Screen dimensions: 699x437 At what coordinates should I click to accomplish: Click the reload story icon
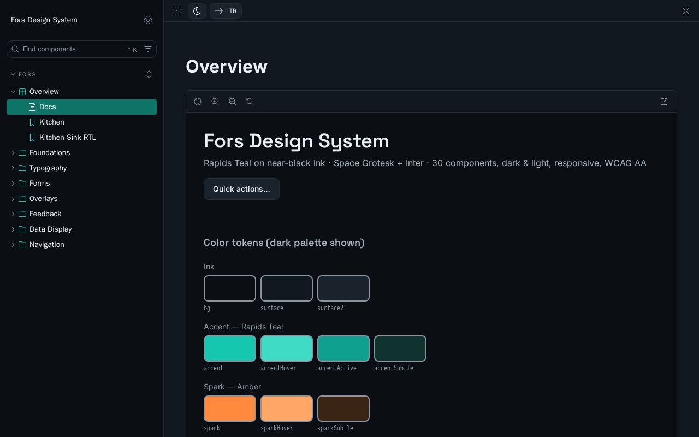click(x=198, y=102)
